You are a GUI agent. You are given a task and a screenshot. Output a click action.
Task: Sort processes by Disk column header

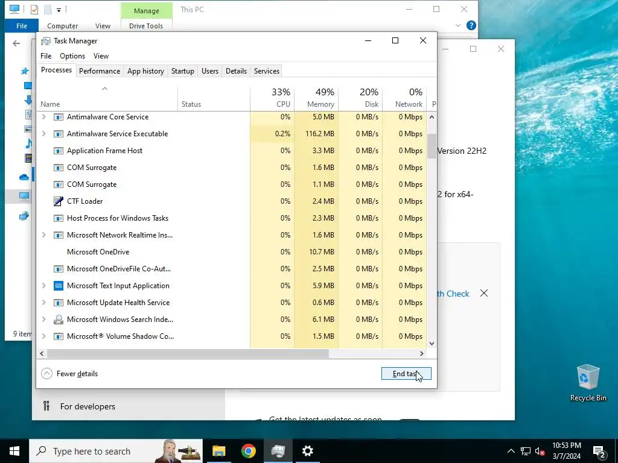[361, 98]
